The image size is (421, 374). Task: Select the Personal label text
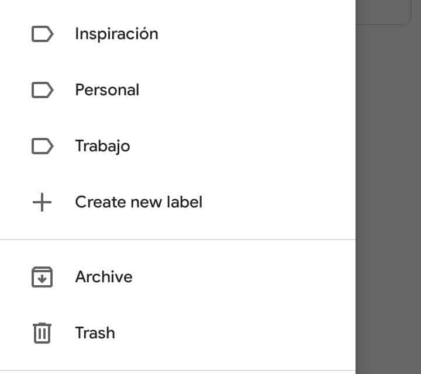(107, 90)
